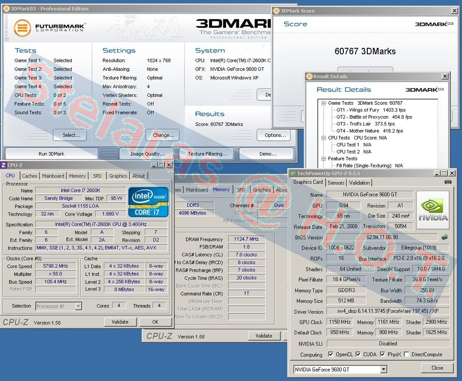Click the CPU-Z title bar Z icon
Image resolution: width=462 pixels, height=381 pixels.
pyautogui.click(x=4, y=165)
